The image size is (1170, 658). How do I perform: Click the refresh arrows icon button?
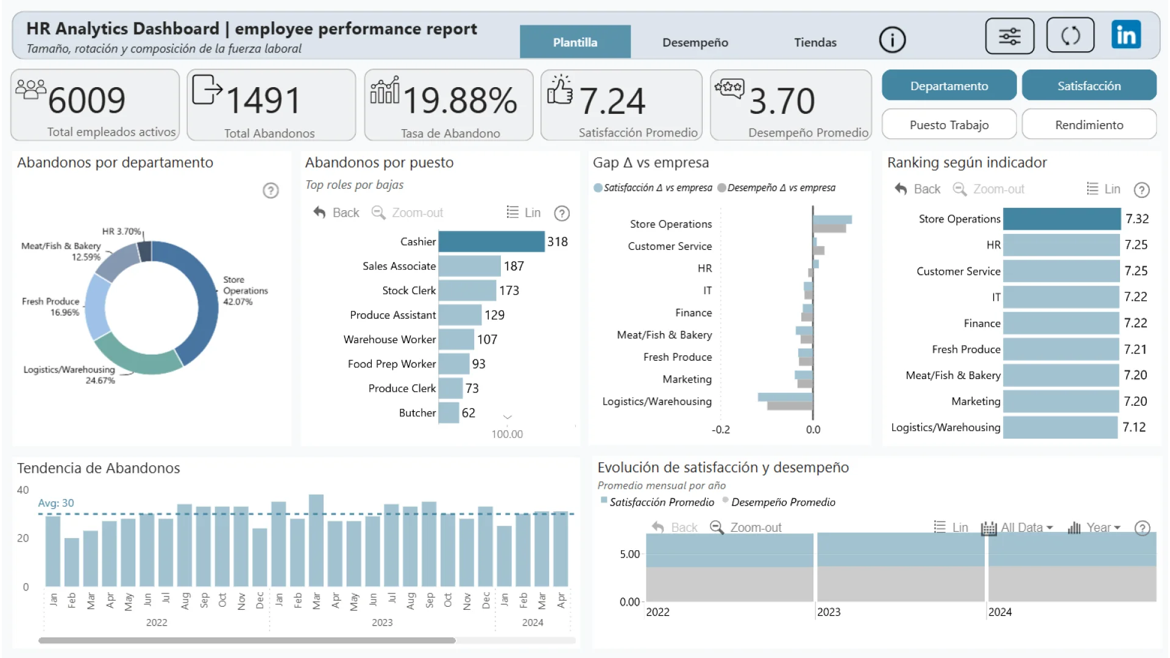tap(1070, 35)
